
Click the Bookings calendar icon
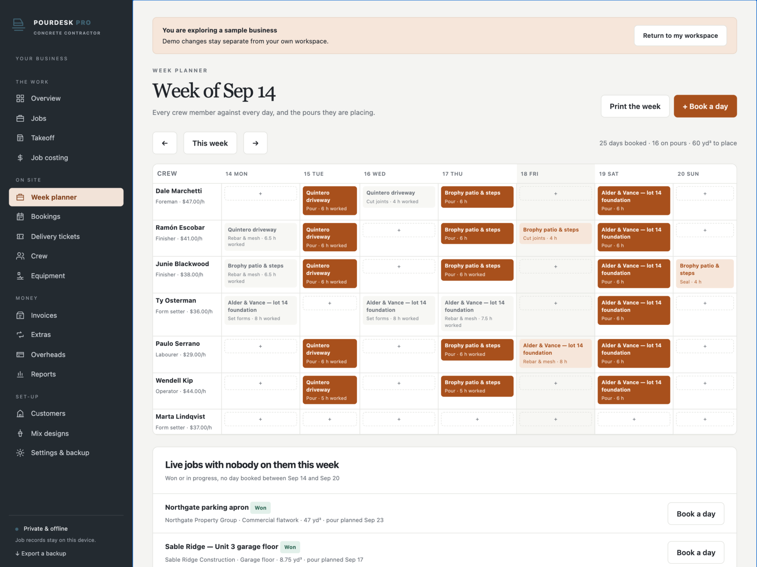click(20, 217)
